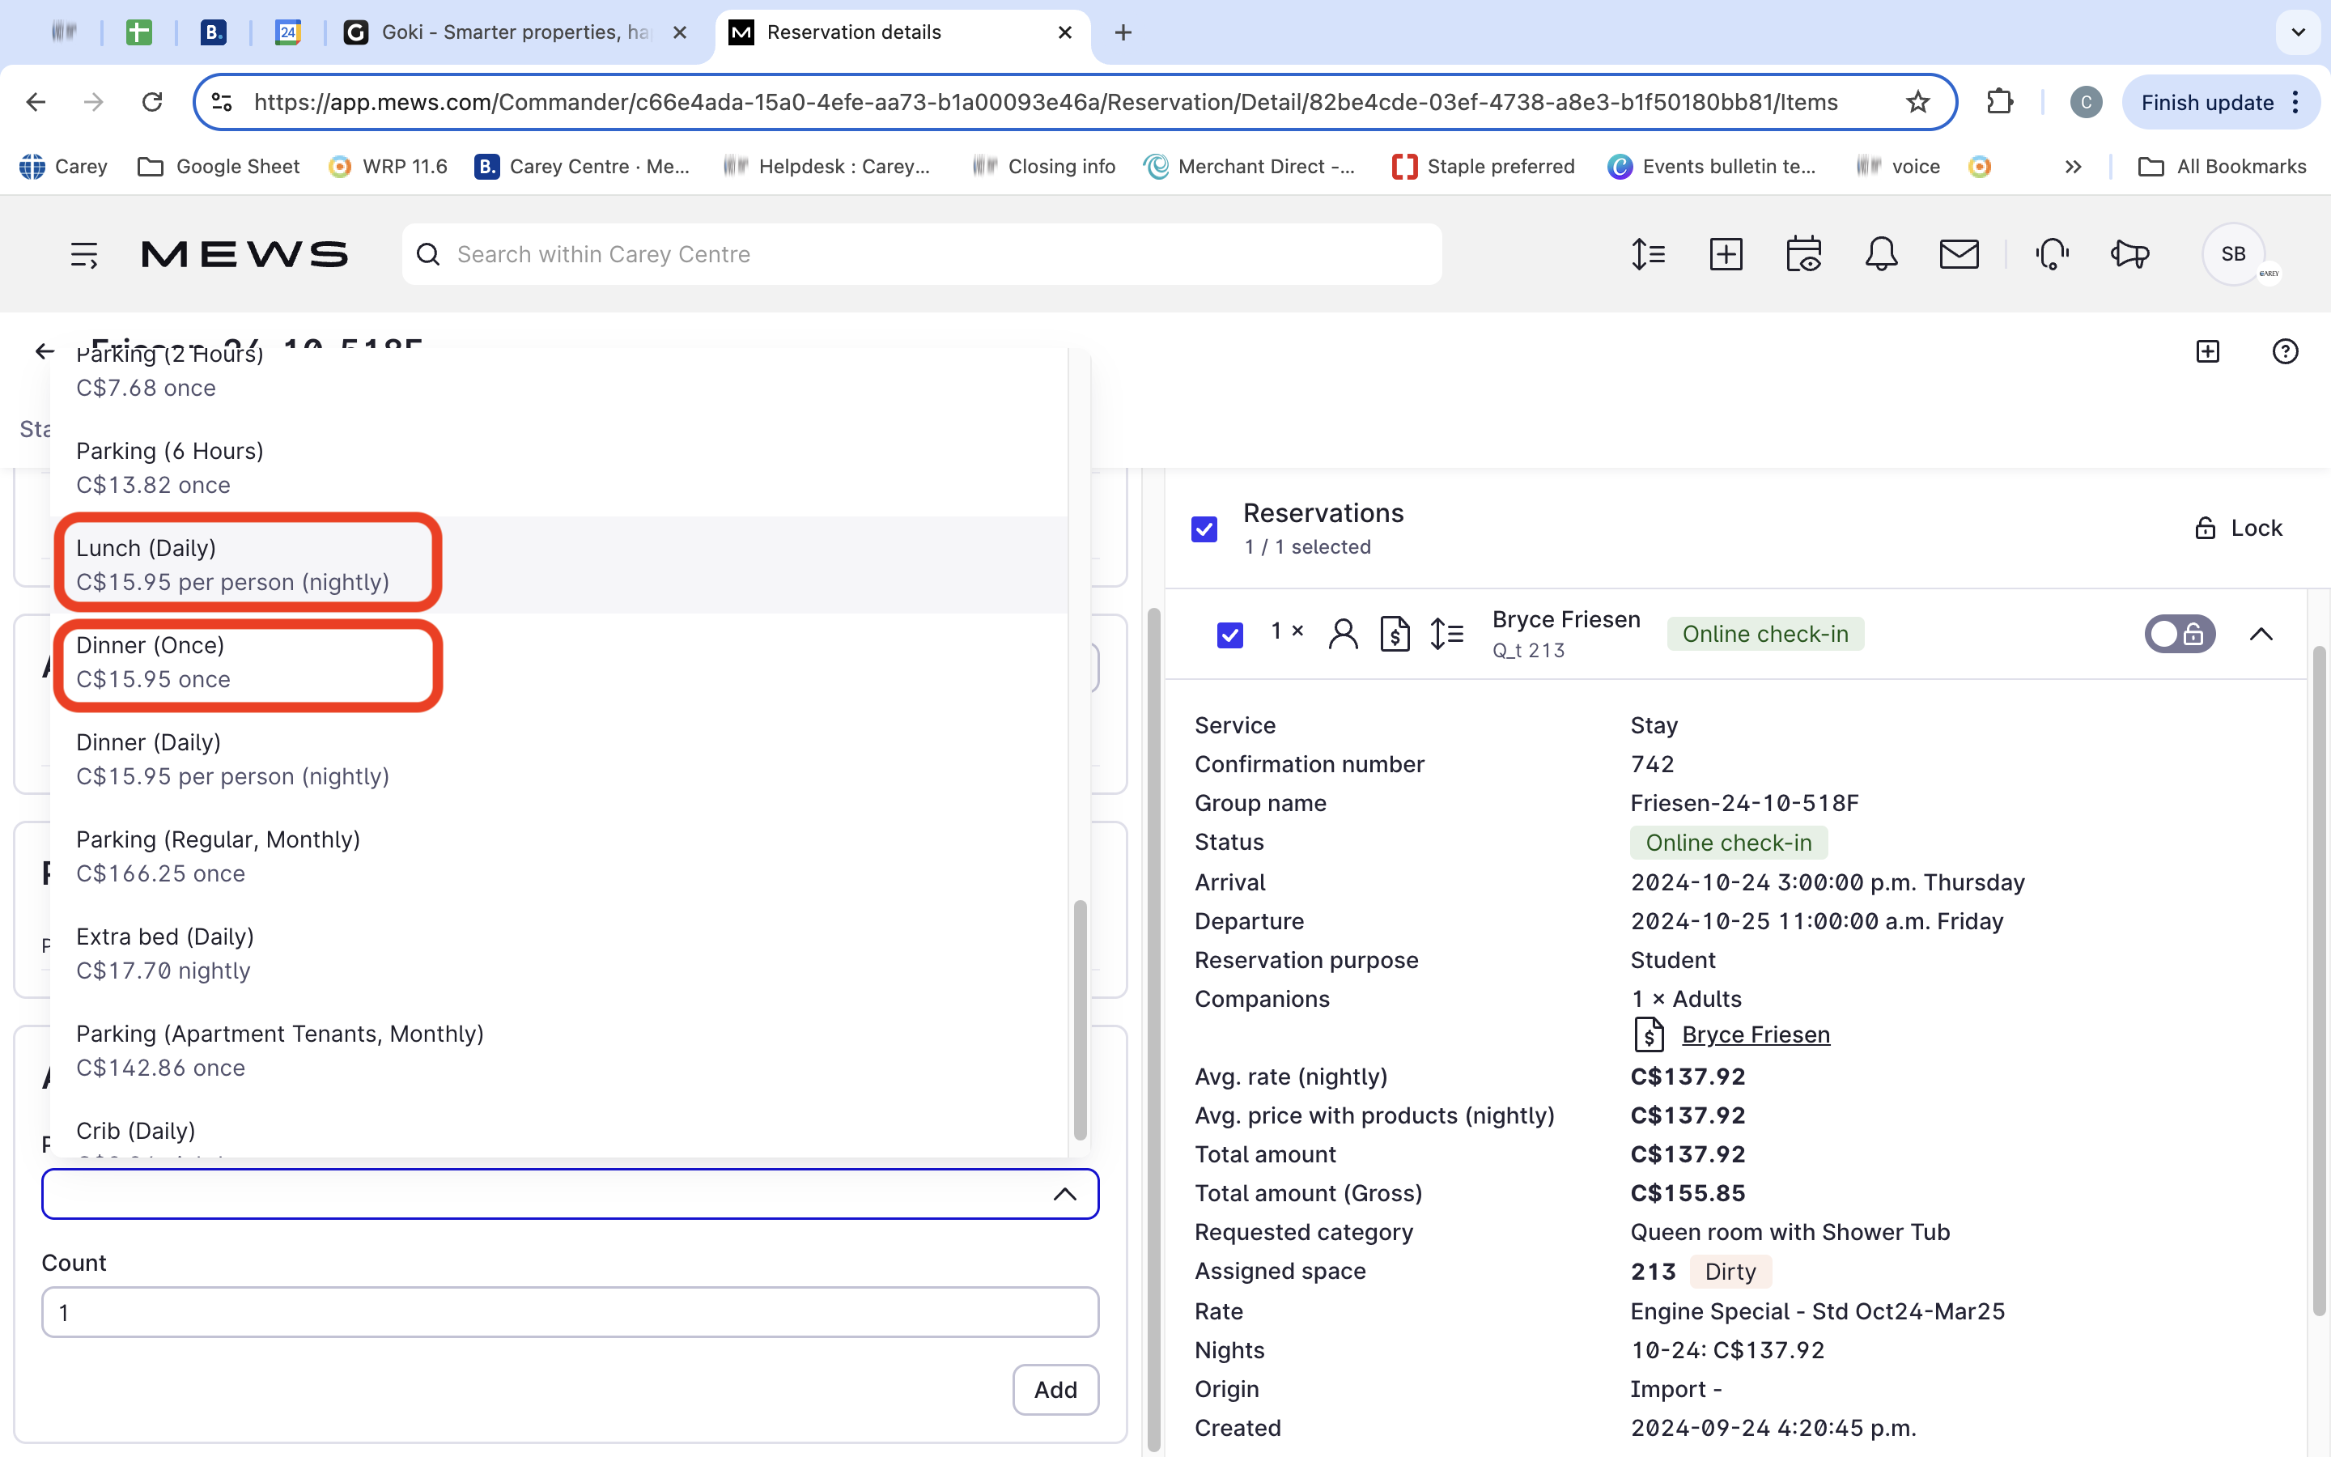This screenshot has width=2331, height=1457.
Task: Click the Add button
Action: (1055, 1390)
